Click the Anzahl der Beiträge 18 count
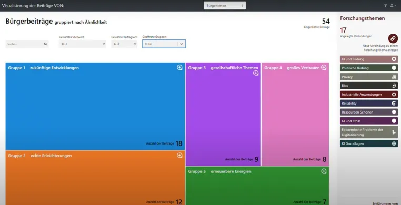Screen dimensions: 401x205 164,143
